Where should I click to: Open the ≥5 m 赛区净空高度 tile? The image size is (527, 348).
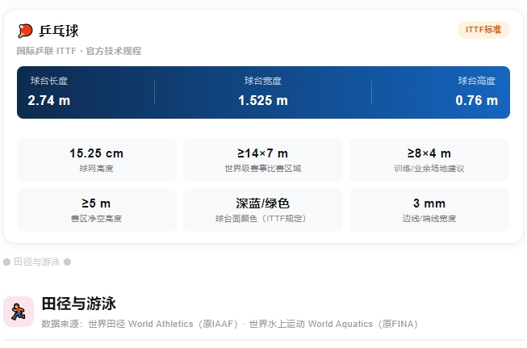tap(97, 210)
